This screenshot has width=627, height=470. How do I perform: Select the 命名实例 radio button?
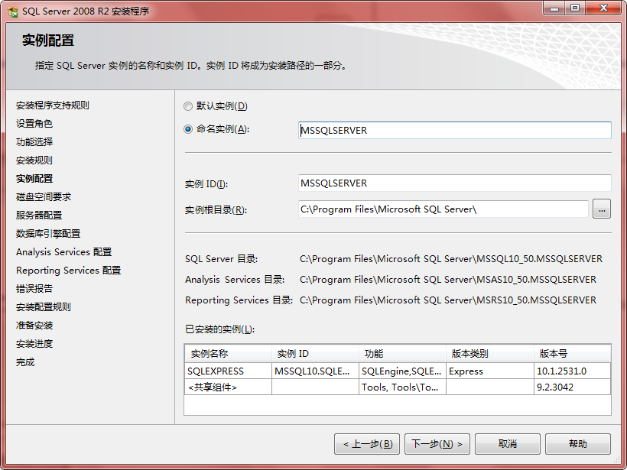188,129
